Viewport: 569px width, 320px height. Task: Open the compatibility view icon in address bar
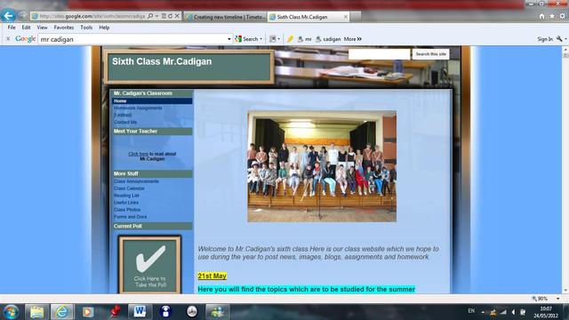164,16
